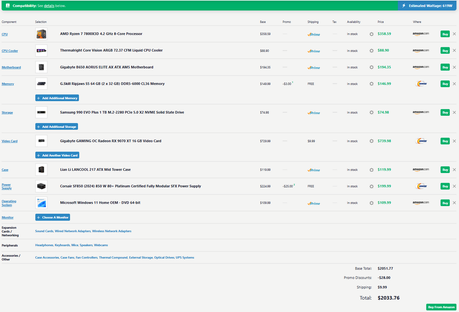This screenshot has height=312, width=459.
Task: Click the Windows 11 Home product thumbnail
Action: 41,203
